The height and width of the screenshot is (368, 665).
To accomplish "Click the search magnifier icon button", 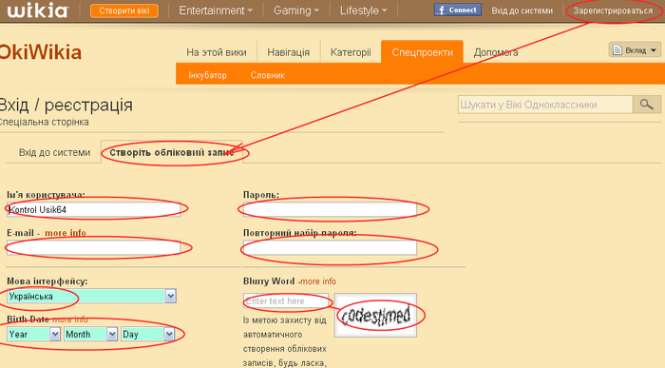I will [647, 105].
